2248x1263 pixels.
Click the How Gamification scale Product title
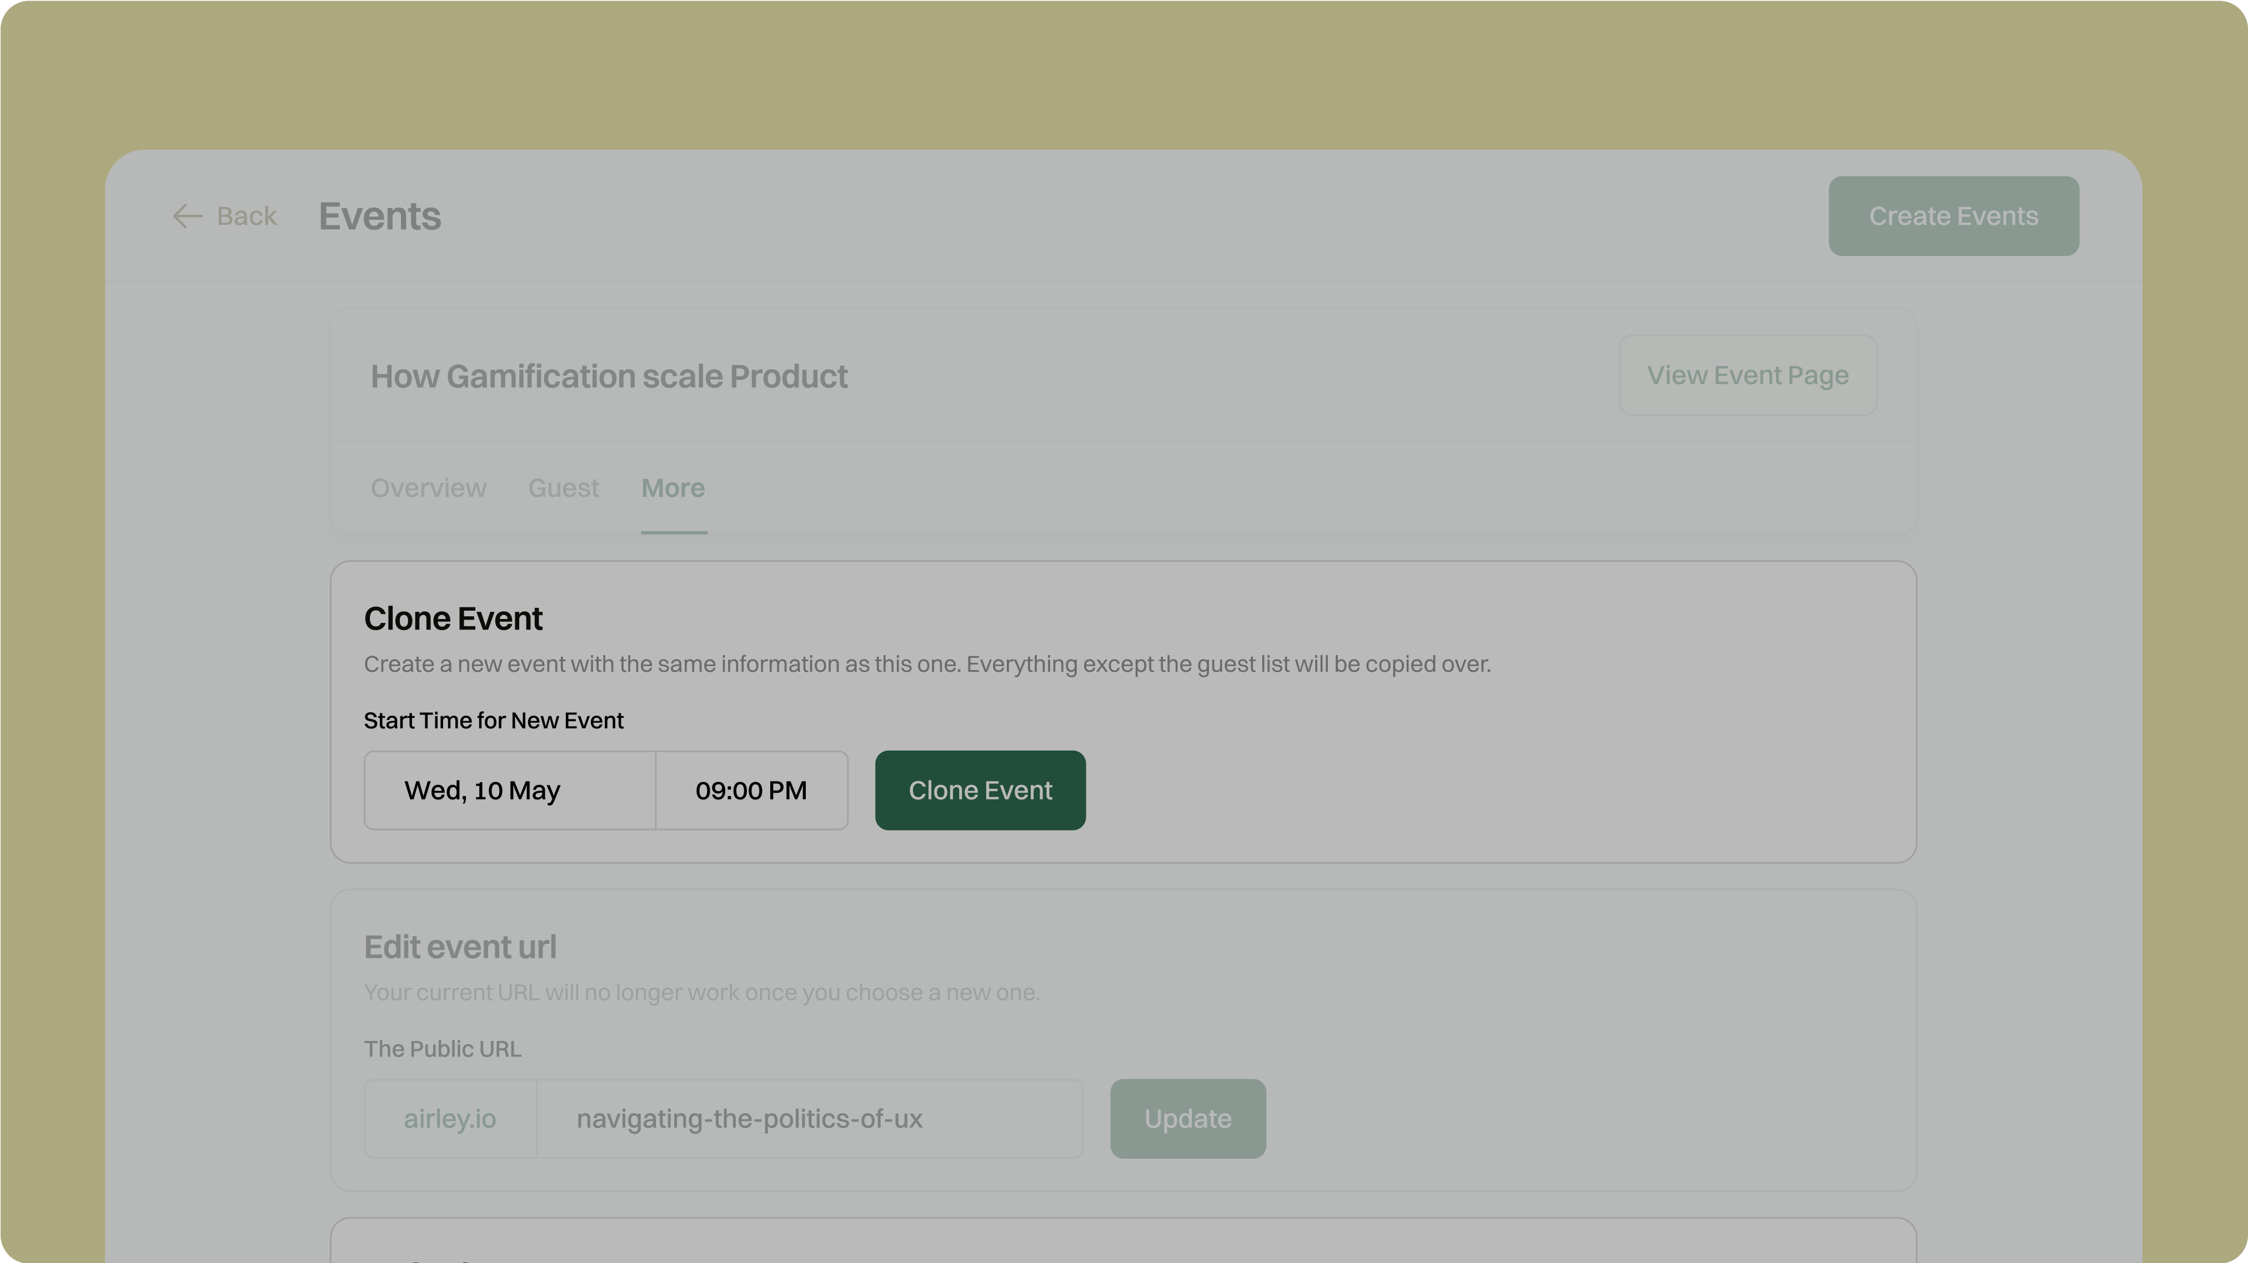coord(608,377)
